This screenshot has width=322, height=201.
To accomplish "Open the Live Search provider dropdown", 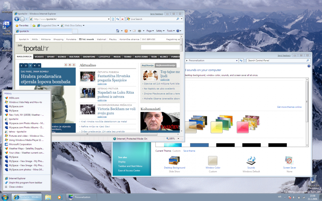I will pos(182,19).
